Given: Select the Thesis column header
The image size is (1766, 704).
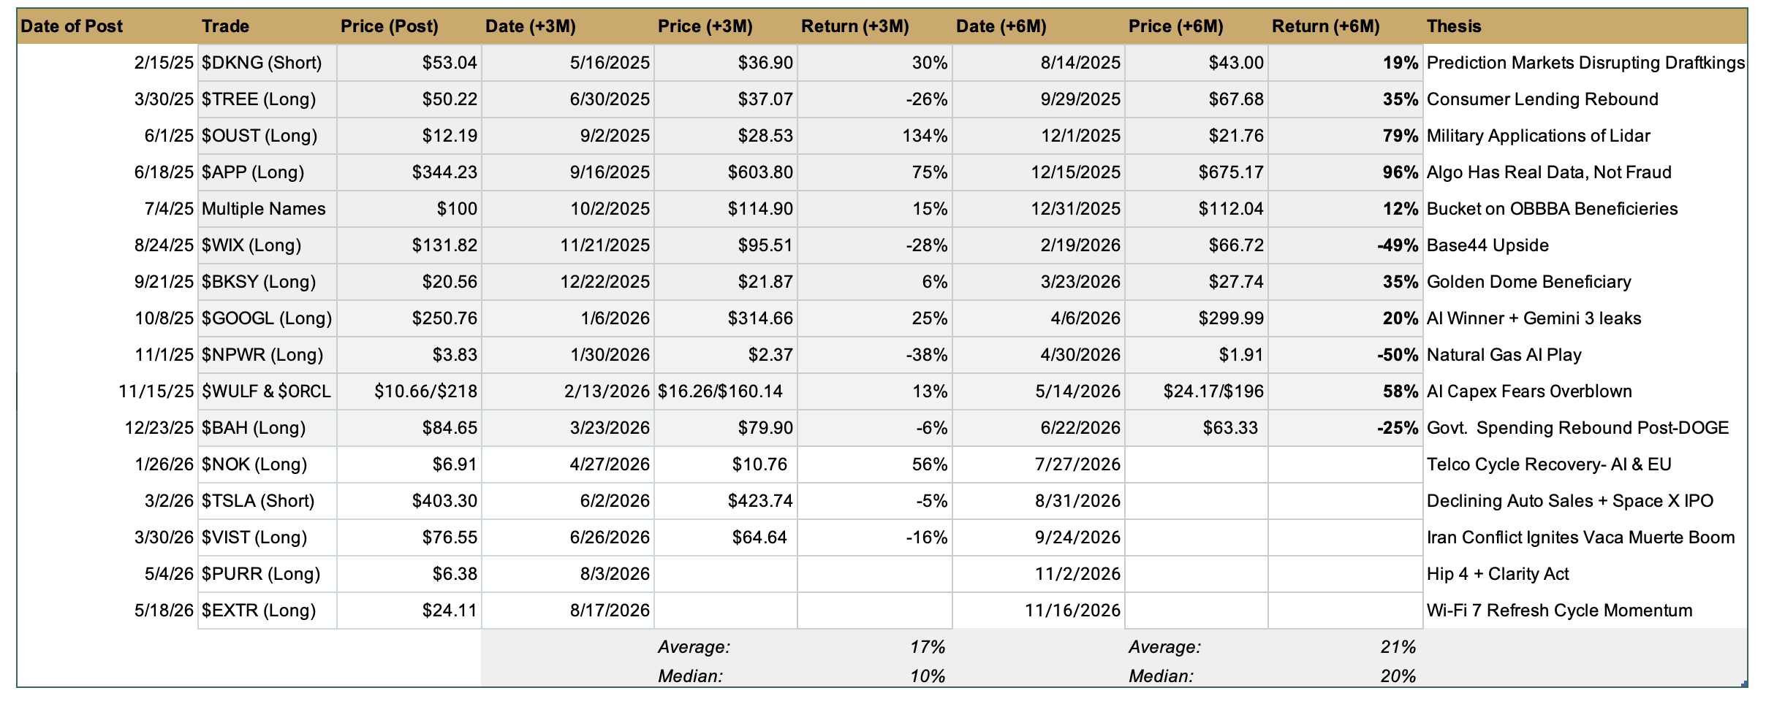Looking at the screenshot, I should coord(1585,26).
